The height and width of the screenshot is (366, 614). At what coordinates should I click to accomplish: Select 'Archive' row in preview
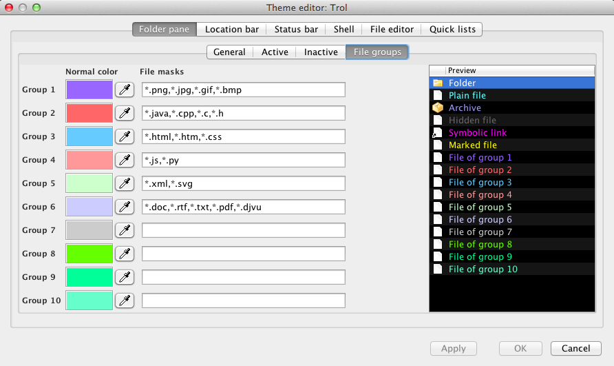point(512,108)
